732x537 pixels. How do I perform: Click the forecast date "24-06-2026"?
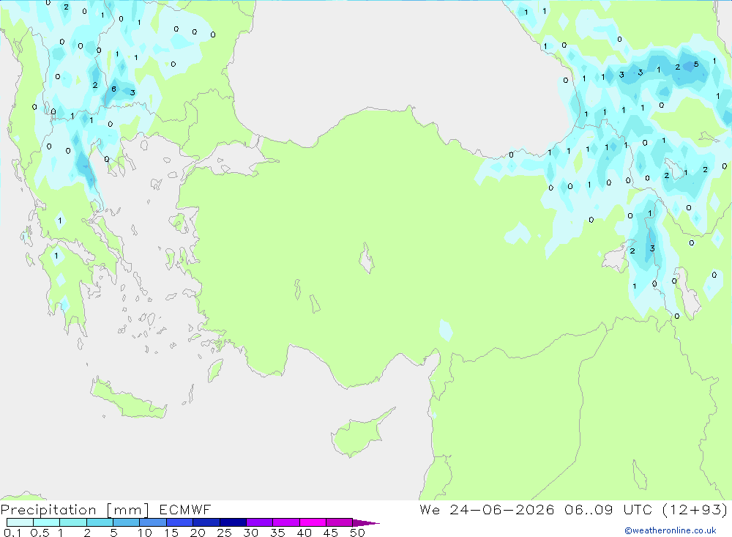(502, 509)
